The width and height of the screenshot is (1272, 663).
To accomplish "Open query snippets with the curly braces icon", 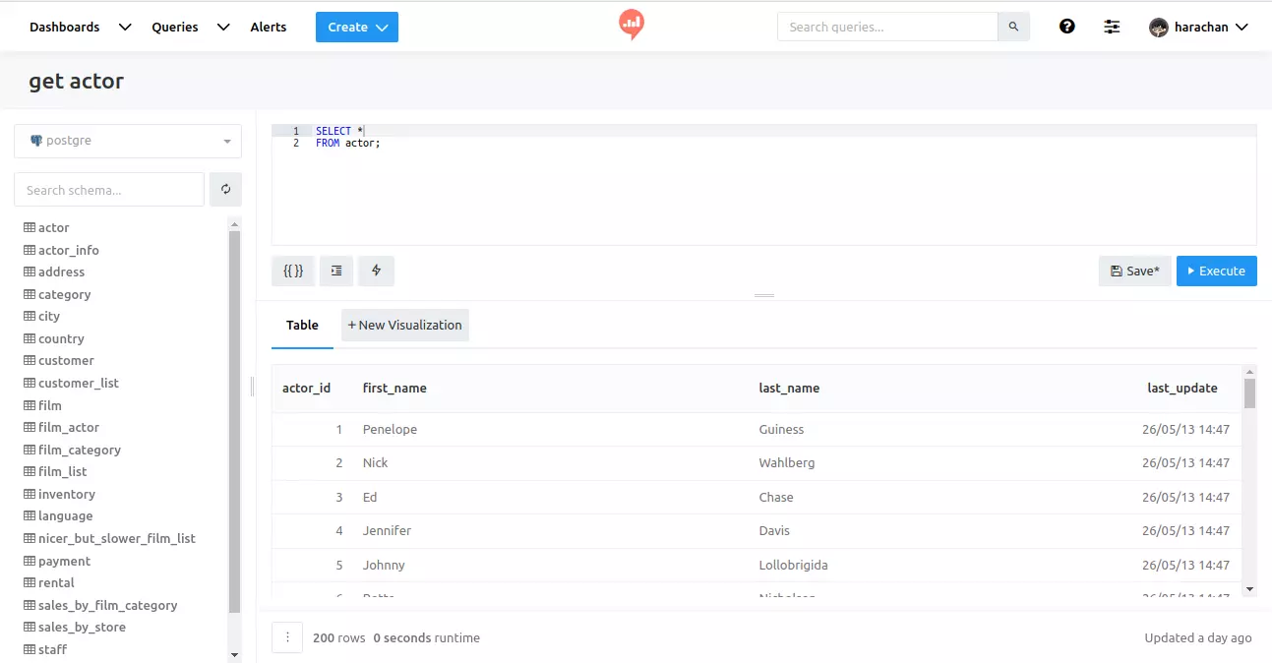I will [x=292, y=271].
